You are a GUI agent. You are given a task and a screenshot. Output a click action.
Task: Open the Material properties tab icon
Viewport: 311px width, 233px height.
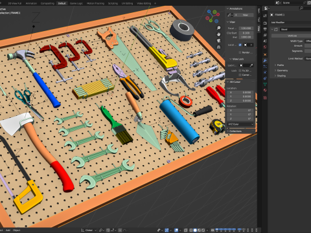point(265,90)
